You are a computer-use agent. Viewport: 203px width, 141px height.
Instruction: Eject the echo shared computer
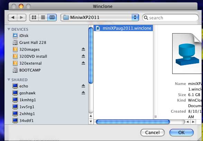click(x=83, y=86)
